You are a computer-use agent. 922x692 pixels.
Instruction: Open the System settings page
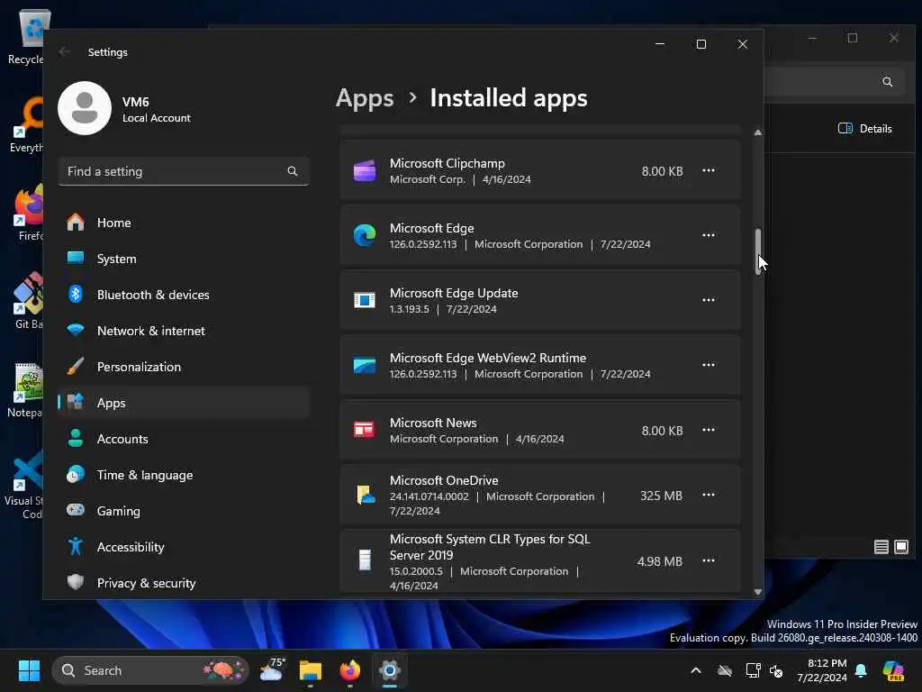(184, 259)
